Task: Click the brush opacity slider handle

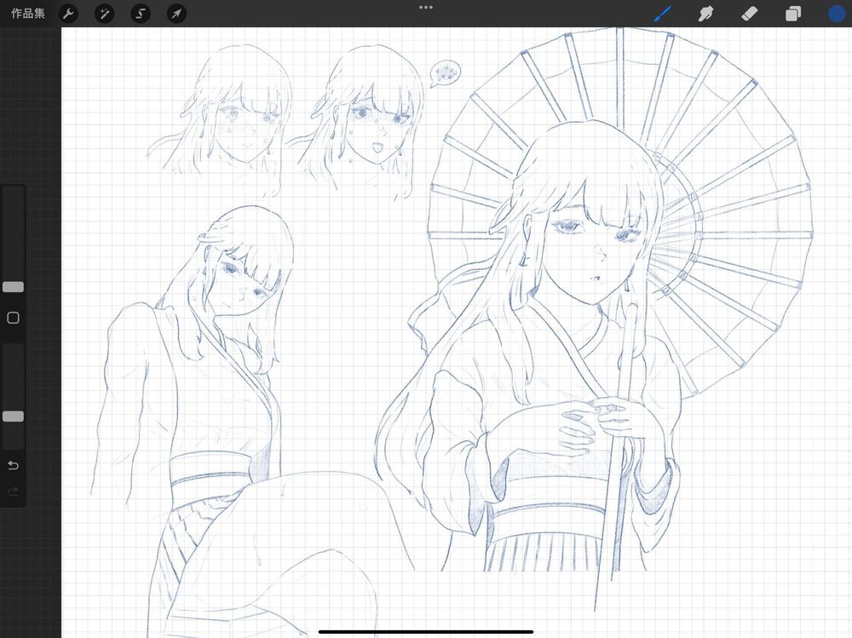Action: pos(13,417)
